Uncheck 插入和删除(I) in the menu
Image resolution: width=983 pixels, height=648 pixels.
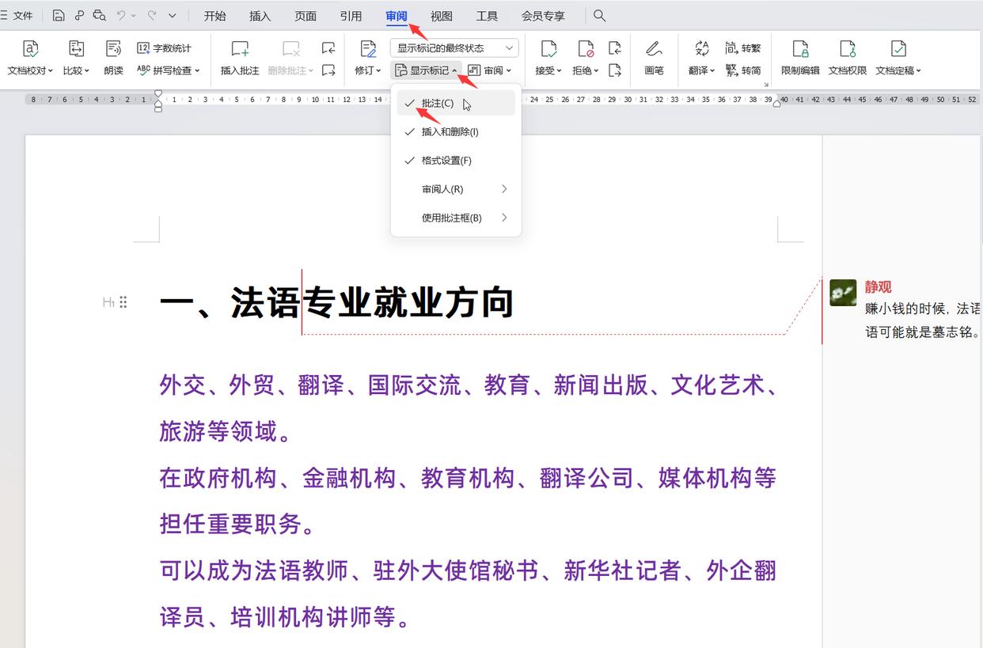(x=456, y=132)
